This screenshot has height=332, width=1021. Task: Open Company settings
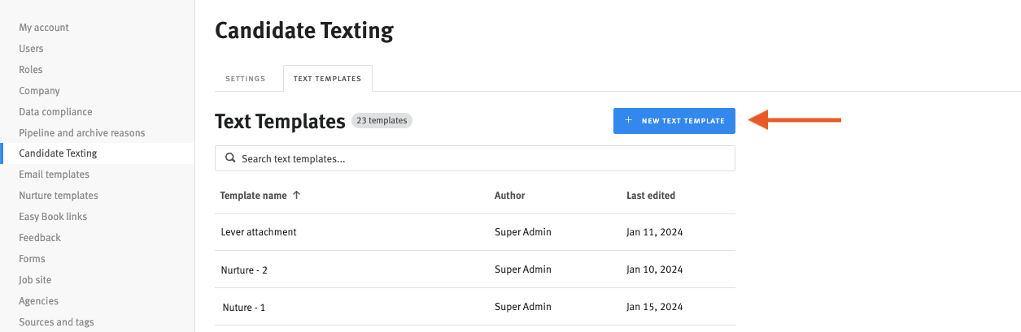(x=40, y=91)
